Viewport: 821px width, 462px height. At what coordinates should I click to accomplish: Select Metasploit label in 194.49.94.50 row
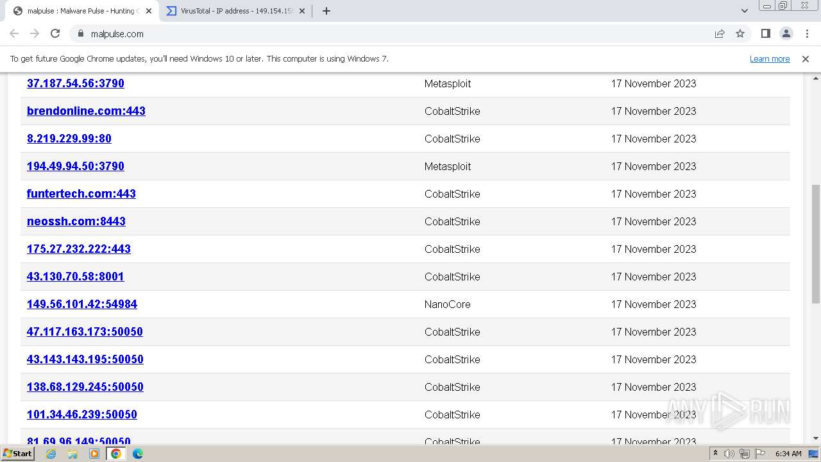point(448,166)
